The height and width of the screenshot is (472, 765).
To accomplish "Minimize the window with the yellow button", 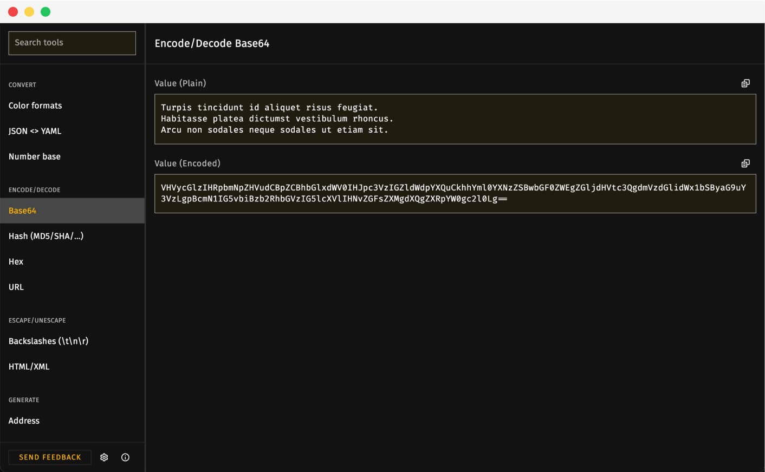I will pyautogui.click(x=29, y=11).
